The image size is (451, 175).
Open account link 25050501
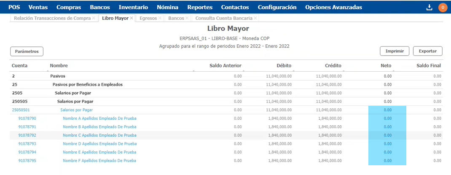21,110
